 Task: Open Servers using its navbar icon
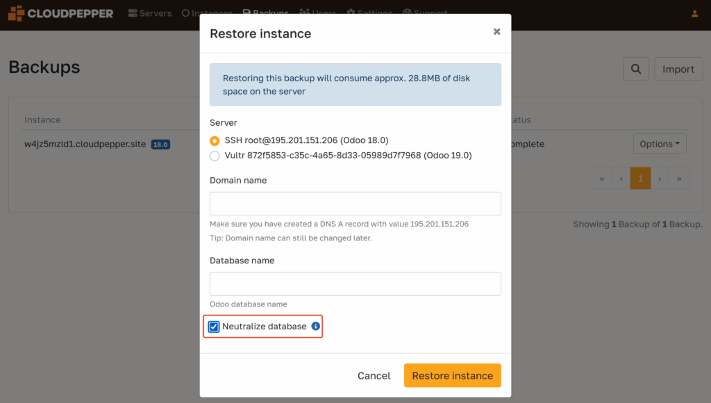[131, 13]
